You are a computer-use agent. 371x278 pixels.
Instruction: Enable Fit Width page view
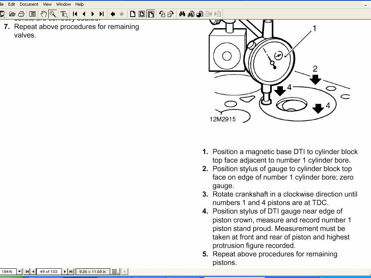pyautogui.click(x=151, y=14)
